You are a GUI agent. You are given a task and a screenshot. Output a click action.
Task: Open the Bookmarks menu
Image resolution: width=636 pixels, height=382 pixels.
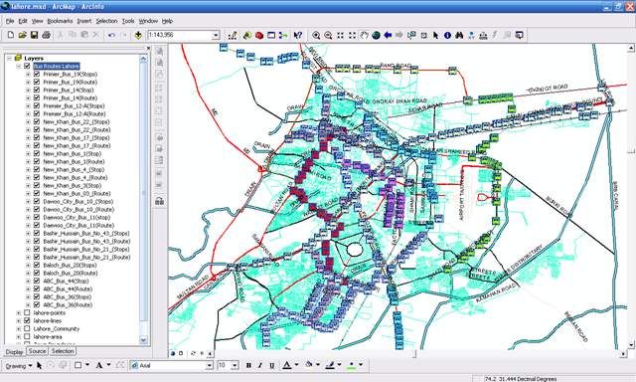[60, 21]
